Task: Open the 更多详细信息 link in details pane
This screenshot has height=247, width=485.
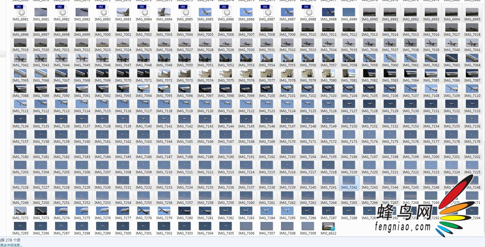Action: 11,245
